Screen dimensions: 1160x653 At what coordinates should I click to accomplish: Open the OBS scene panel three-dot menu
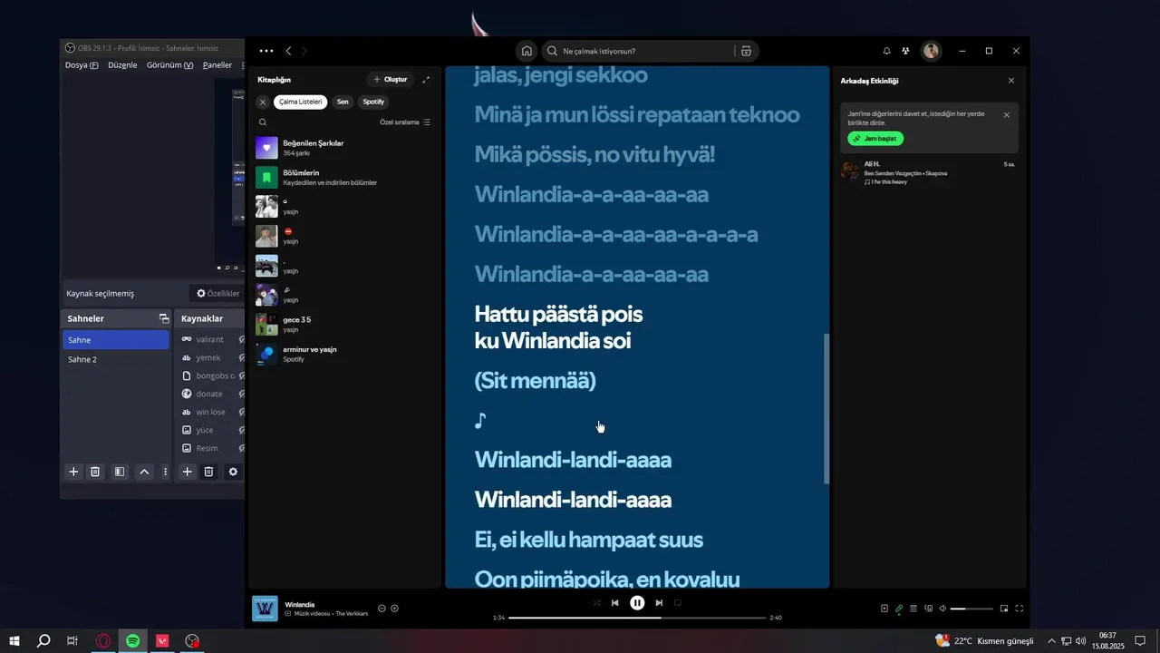pyautogui.click(x=165, y=472)
